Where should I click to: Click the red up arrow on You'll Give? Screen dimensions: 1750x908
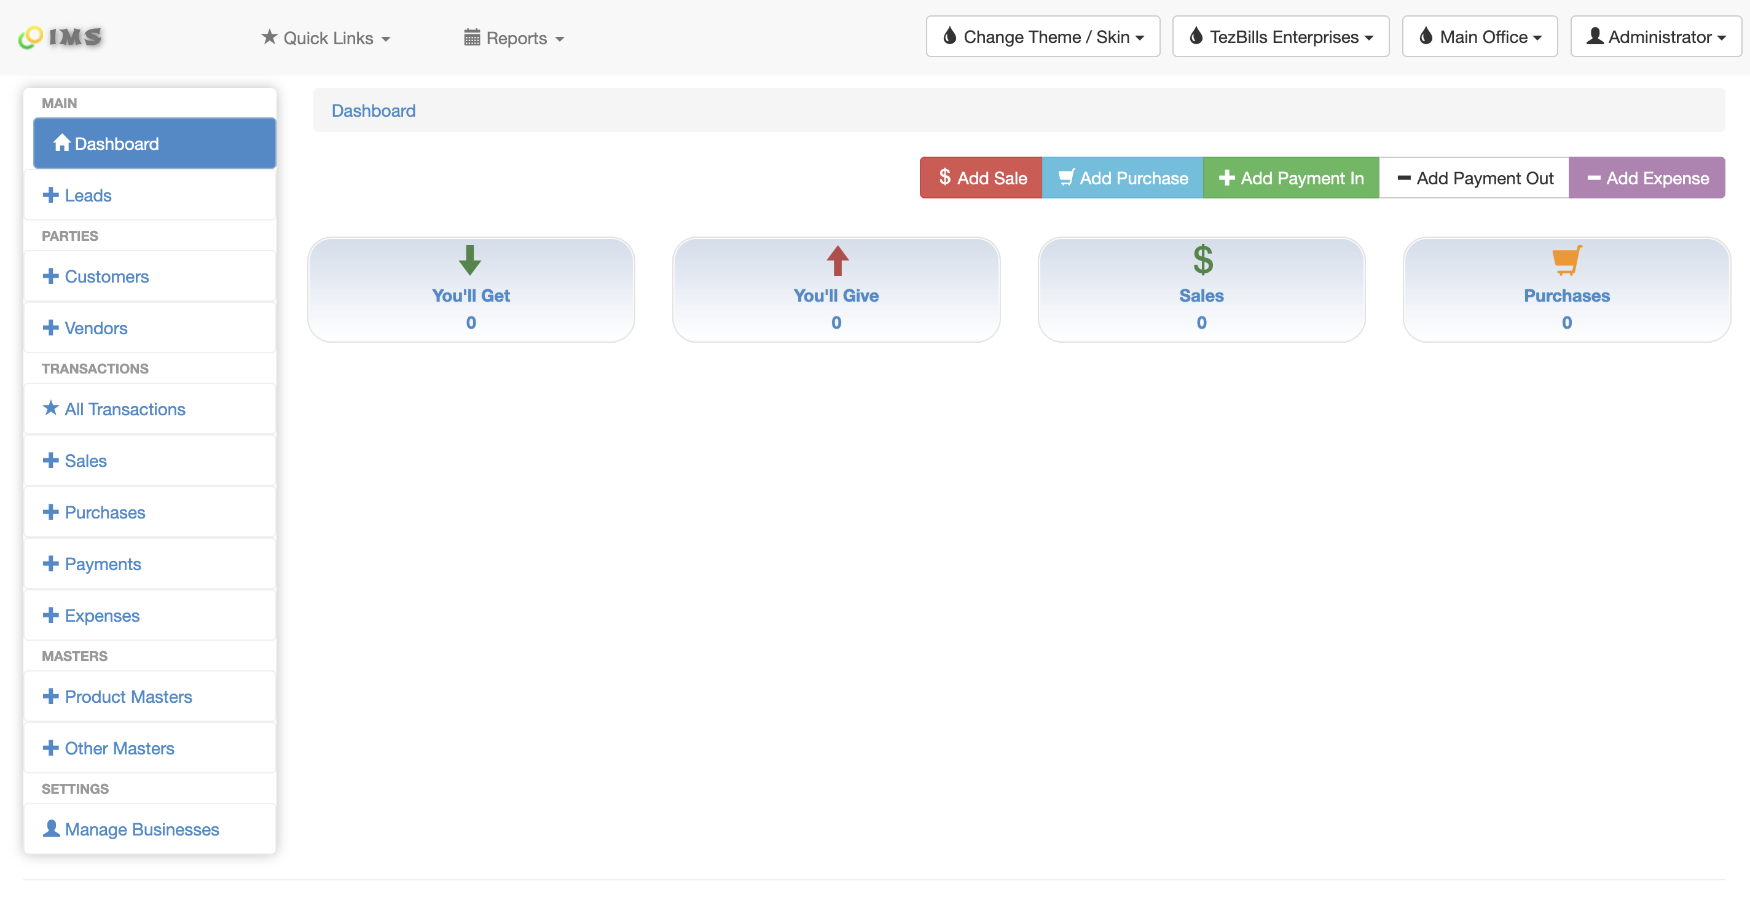[x=837, y=260]
